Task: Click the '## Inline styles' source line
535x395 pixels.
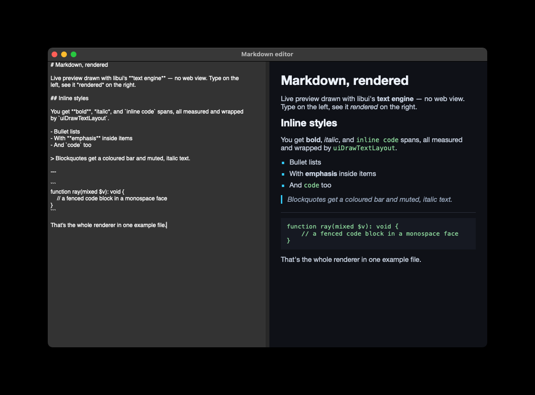Action: (70, 98)
